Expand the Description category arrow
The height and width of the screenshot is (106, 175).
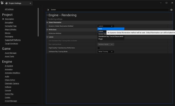point(3,19)
